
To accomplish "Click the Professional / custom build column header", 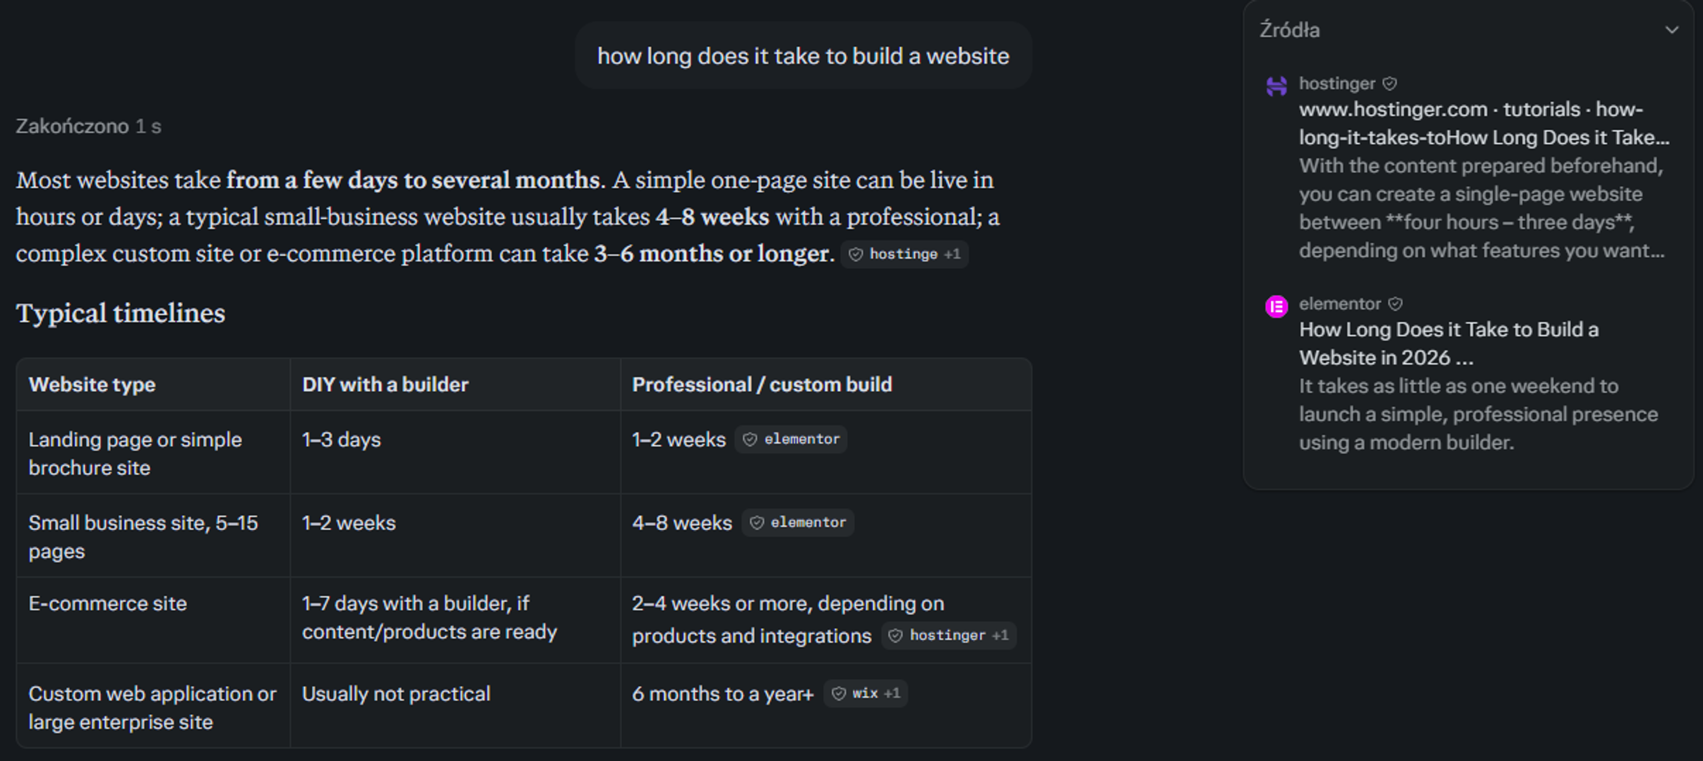I will pos(761,385).
